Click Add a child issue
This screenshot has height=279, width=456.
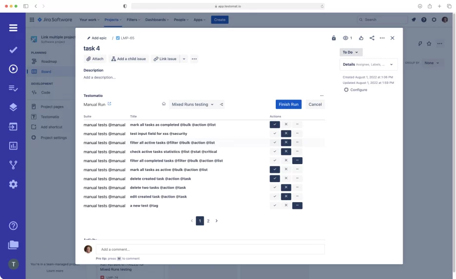(x=129, y=59)
